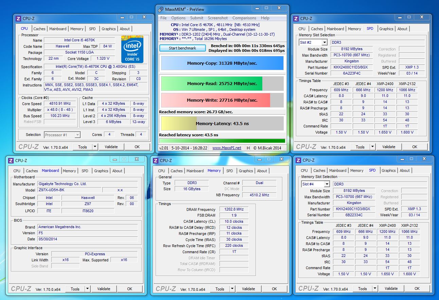Click the Z title icon of the Slot #2 window
Image resolution: width=439 pixels, height=300 pixels.
click(296, 19)
